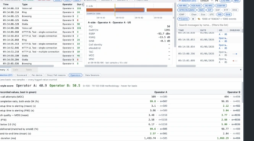Select the Ping row at 09:14:26.068
This screenshot has width=254, height=141.
coord(41,40)
